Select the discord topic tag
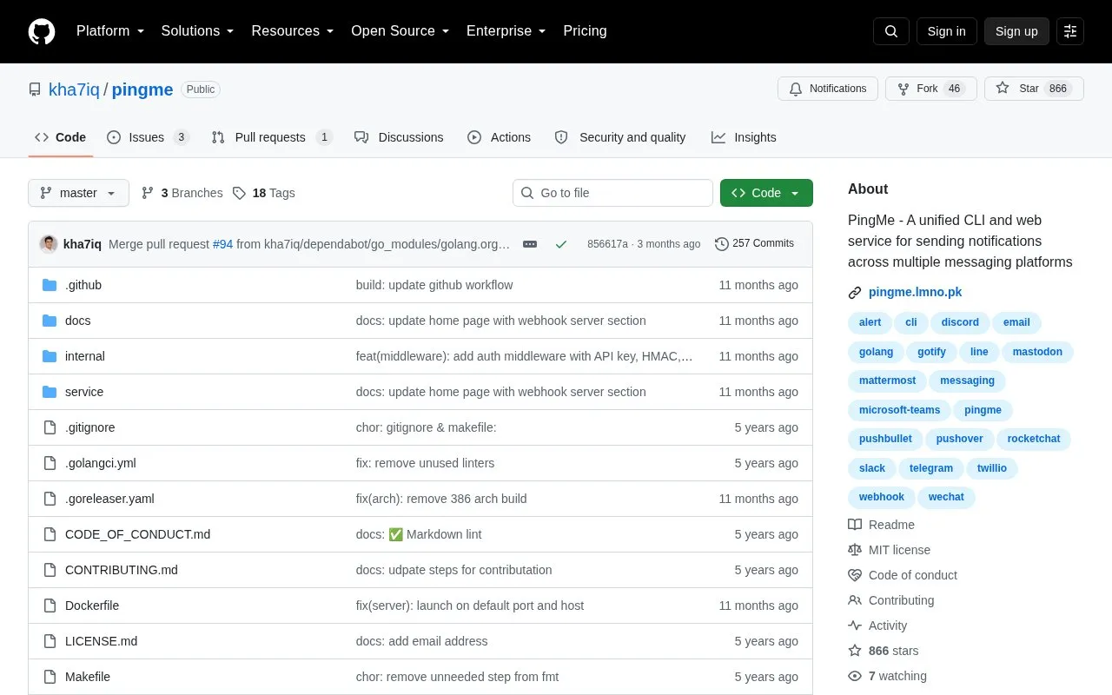Image resolution: width=1112 pixels, height=695 pixels. point(960,322)
